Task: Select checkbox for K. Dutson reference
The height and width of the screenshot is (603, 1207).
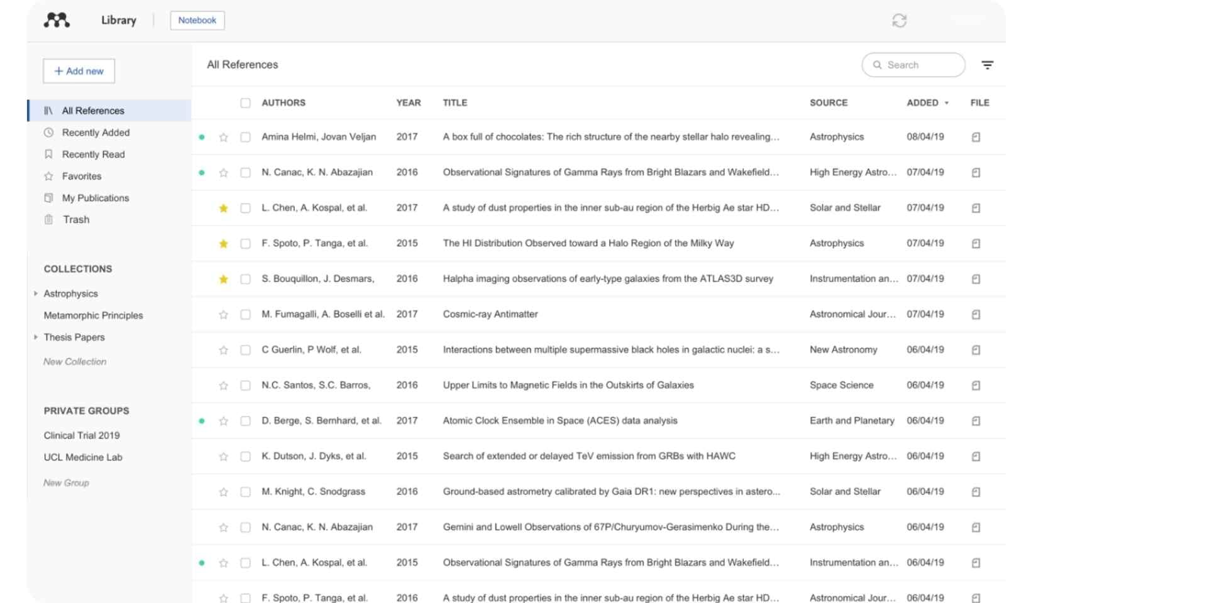Action: [245, 457]
